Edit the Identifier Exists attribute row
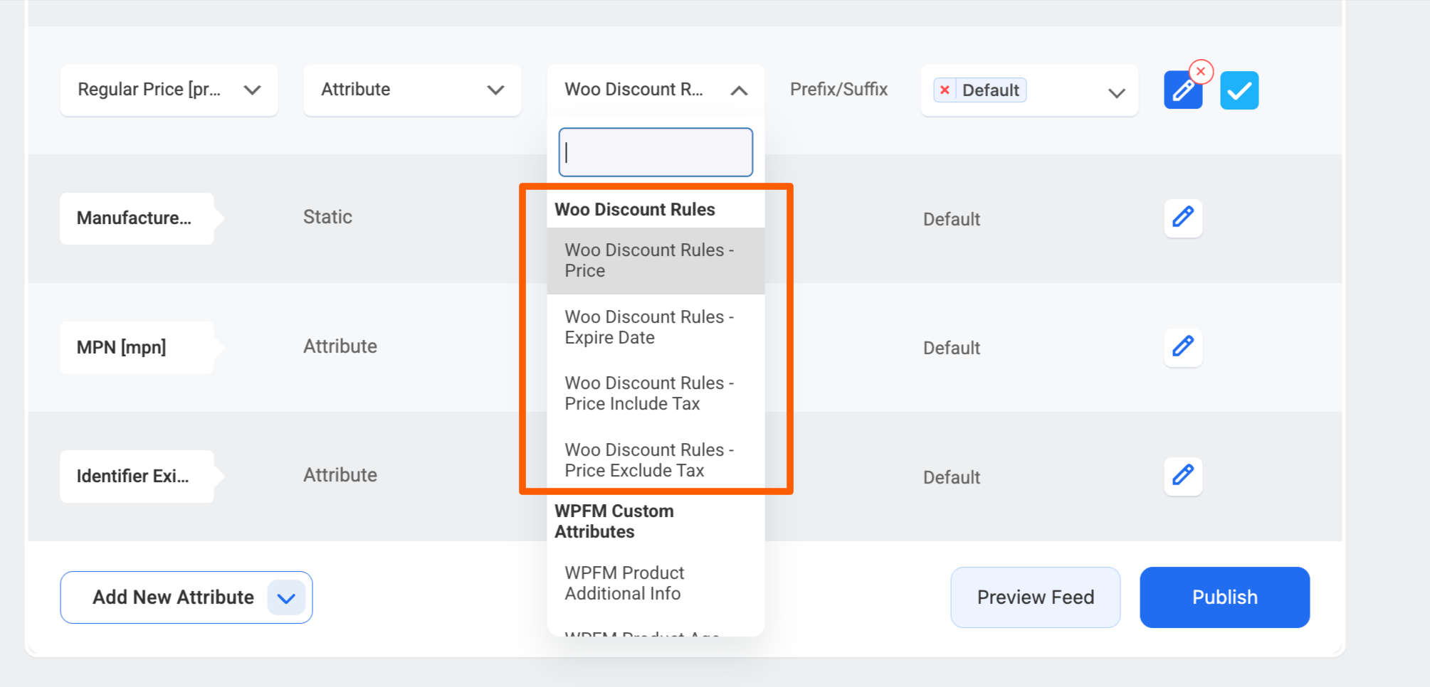Image resolution: width=1430 pixels, height=687 pixels. pos(1183,476)
